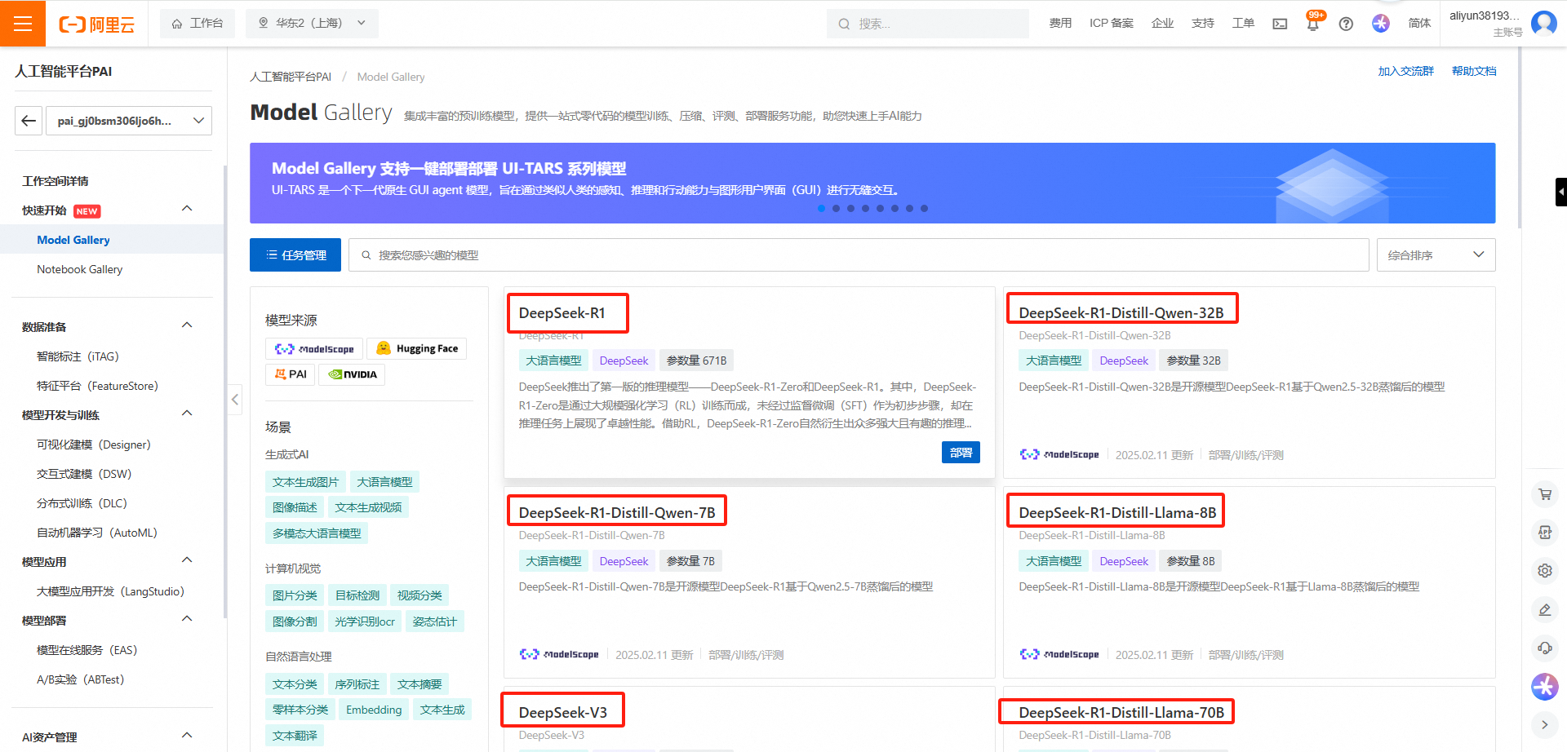
Task: Toggle the 多模态大语言模型 tag
Action: (x=317, y=533)
